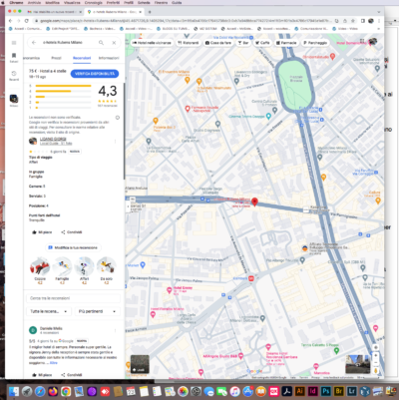The height and width of the screenshot is (400, 399).
Task: Open the three-dot menu on the Daniele Mello review
Action: click(116, 330)
